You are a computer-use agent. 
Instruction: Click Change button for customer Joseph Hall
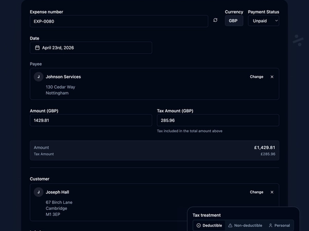[x=257, y=192]
